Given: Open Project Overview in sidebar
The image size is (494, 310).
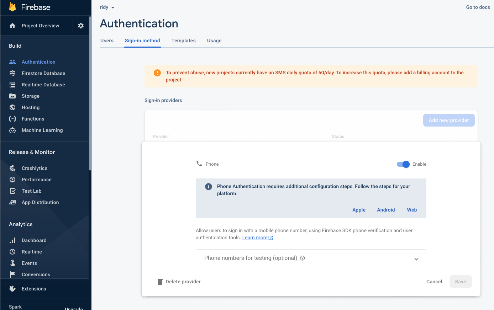Looking at the screenshot, I should (41, 26).
